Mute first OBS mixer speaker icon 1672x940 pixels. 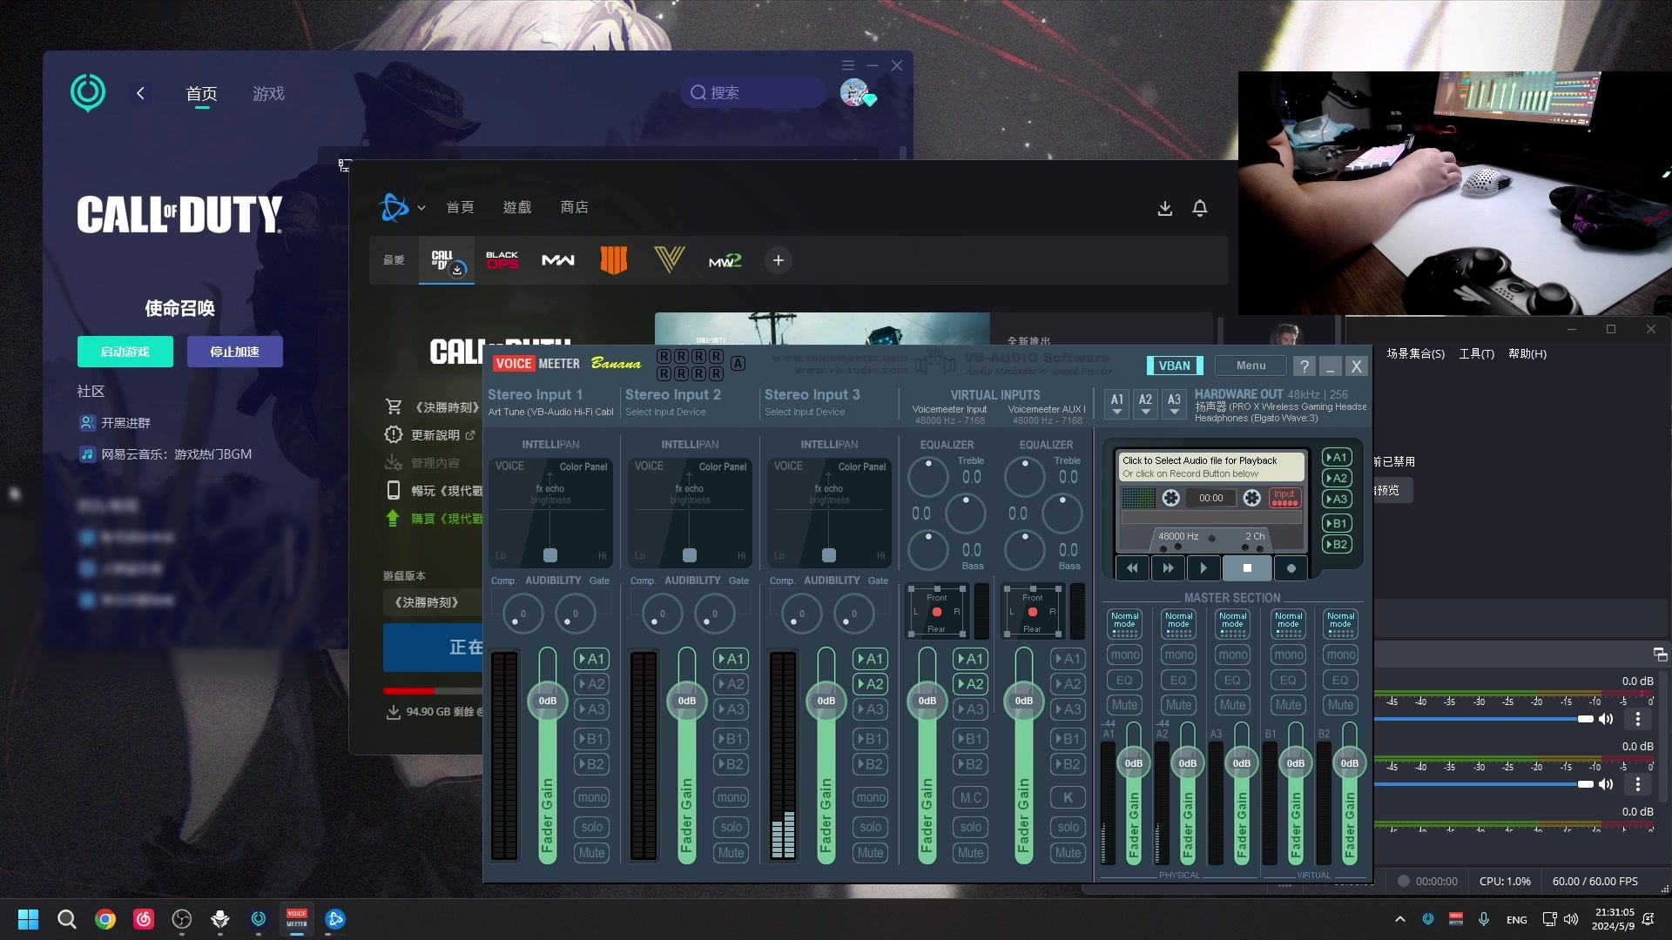[1606, 719]
